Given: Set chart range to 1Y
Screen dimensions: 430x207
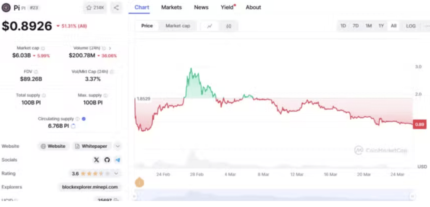Looking at the screenshot, I should coord(381,26).
